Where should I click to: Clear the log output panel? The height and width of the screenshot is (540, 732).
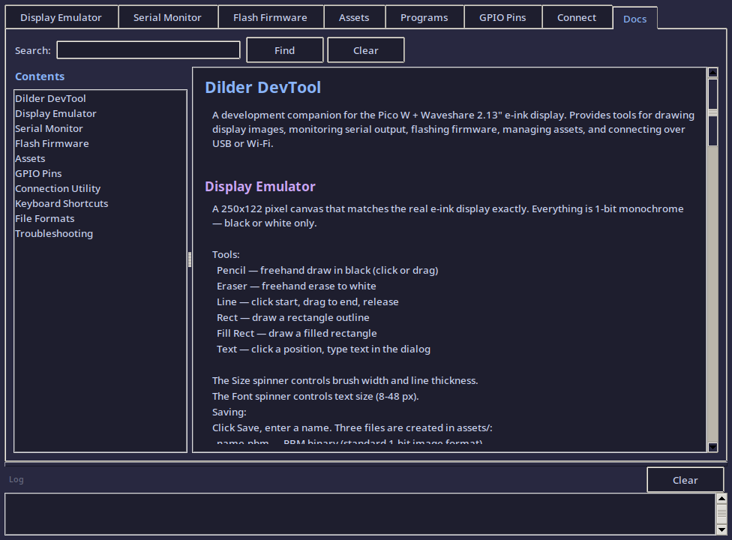684,479
